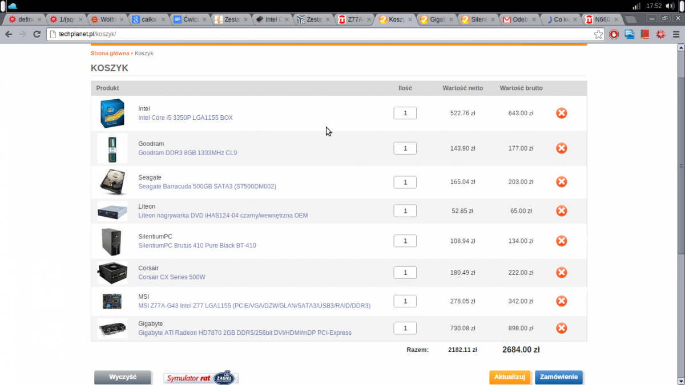The height and width of the screenshot is (385, 685).
Task: Close the currently open Koszyk tab
Action: 410,19
